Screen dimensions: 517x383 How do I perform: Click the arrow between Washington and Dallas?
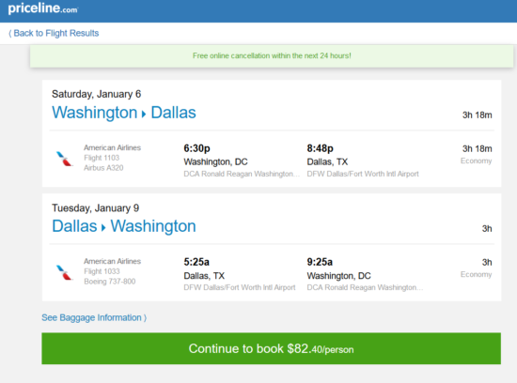tap(144, 114)
